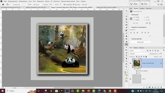Select the History Brush tool

coord(126,39)
